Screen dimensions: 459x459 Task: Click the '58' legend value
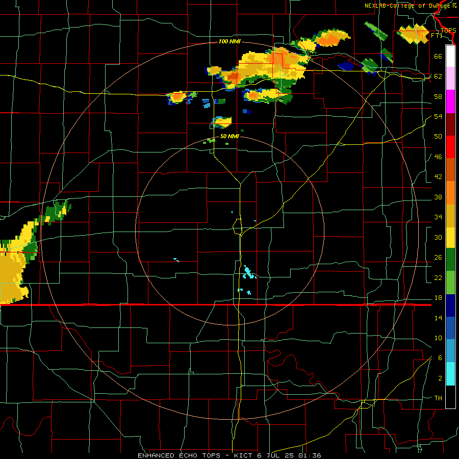438,96
